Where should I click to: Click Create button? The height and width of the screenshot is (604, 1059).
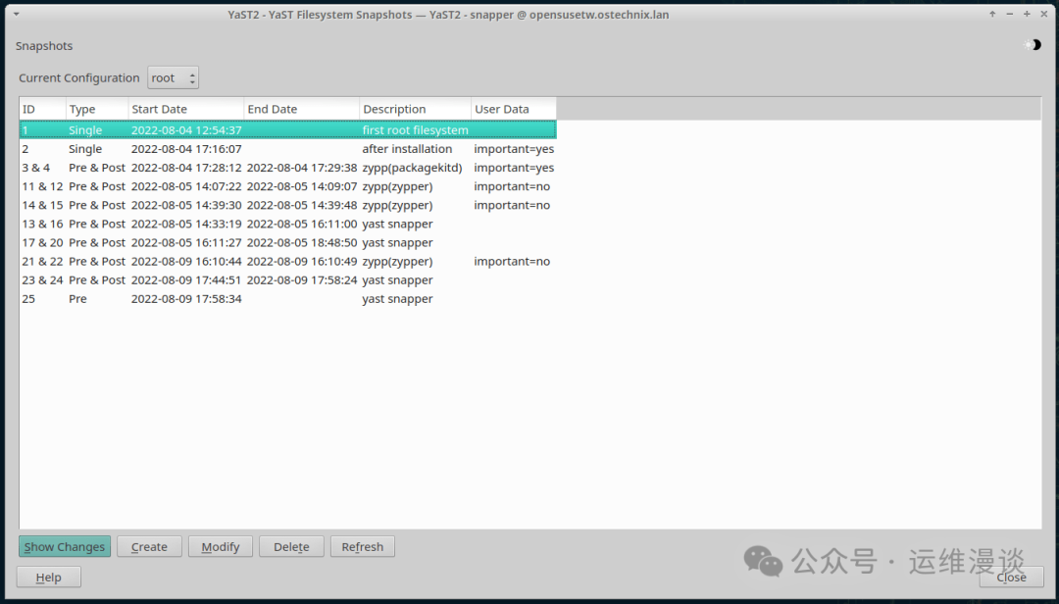pos(149,546)
